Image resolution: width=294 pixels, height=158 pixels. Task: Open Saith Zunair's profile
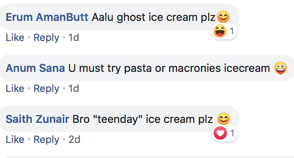click(x=37, y=119)
